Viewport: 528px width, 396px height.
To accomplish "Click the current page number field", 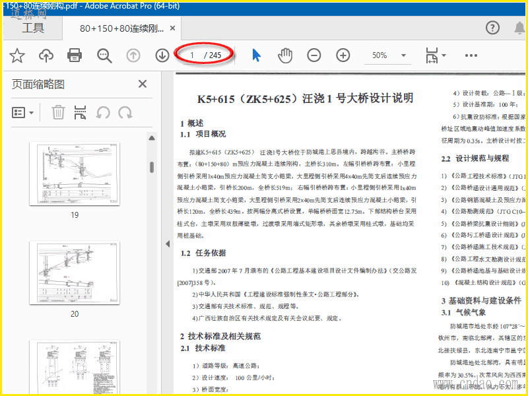I will [192, 55].
